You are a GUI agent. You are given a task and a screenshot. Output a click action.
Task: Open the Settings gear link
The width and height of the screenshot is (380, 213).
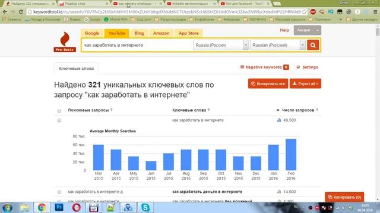coord(307,67)
